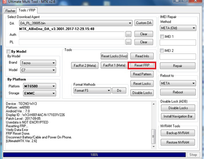The height and width of the screenshot is (159, 204).
Task: Clear the Auth field
Action: [144, 34]
